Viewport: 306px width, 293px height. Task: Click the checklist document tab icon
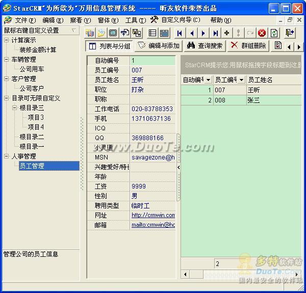click(x=278, y=45)
